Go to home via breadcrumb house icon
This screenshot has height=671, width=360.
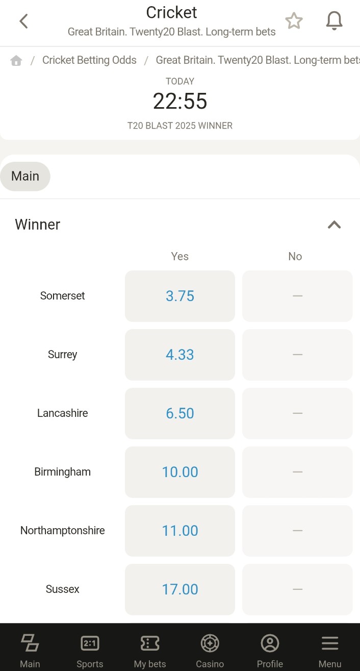[x=16, y=61]
